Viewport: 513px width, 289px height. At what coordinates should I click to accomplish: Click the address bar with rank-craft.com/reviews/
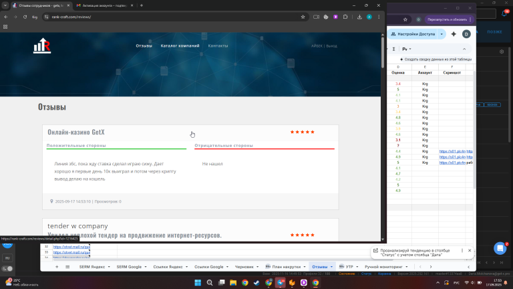(x=174, y=17)
